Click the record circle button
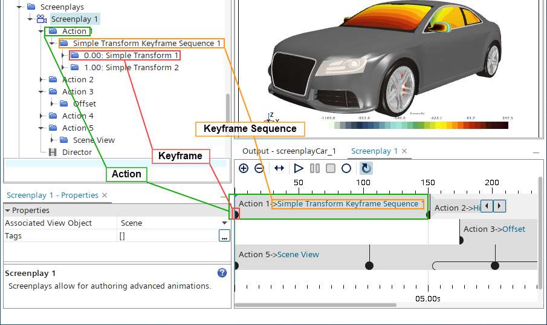 (346, 169)
